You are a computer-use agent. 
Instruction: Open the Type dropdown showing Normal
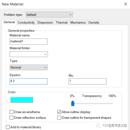click(x=29, y=67)
